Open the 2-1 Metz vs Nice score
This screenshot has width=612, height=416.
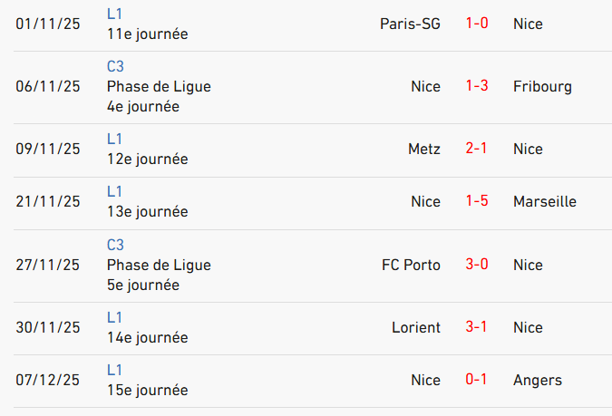pos(477,149)
